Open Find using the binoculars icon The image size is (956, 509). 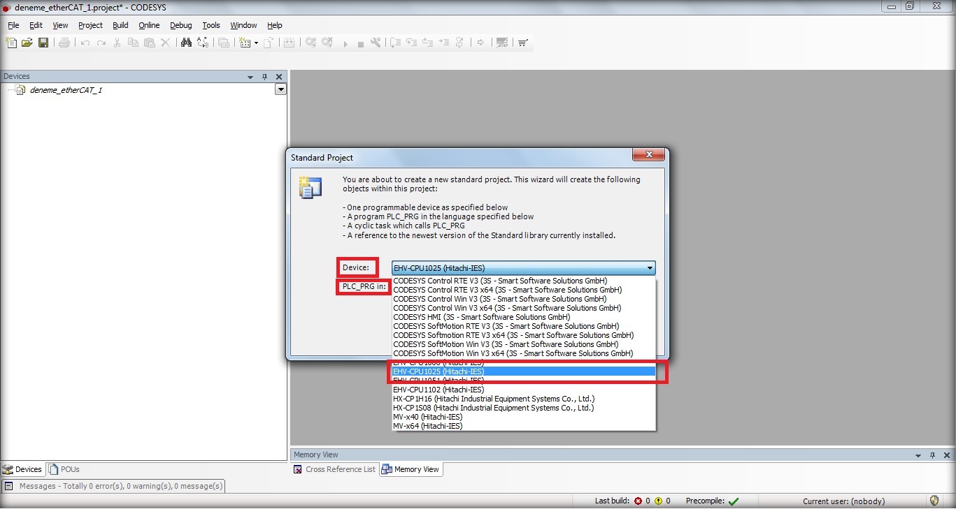pyautogui.click(x=186, y=43)
